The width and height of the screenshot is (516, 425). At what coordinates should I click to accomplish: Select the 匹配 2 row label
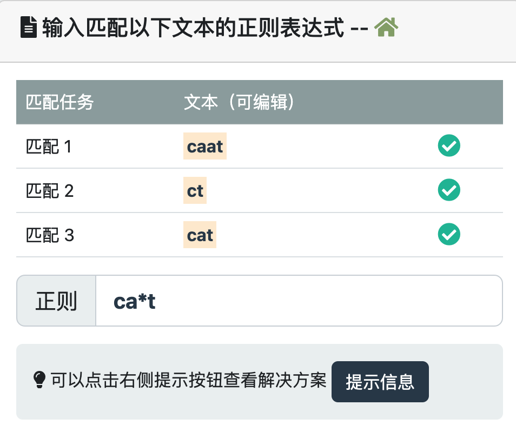tap(50, 191)
